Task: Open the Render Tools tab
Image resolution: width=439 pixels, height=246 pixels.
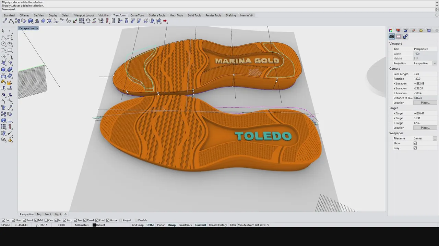Action: (213, 15)
